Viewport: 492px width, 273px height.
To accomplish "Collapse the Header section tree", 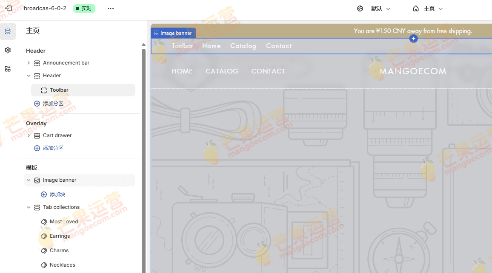I will pos(29,76).
